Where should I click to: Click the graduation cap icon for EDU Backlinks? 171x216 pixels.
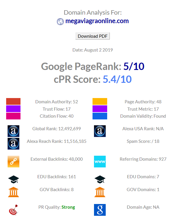coord(13,179)
